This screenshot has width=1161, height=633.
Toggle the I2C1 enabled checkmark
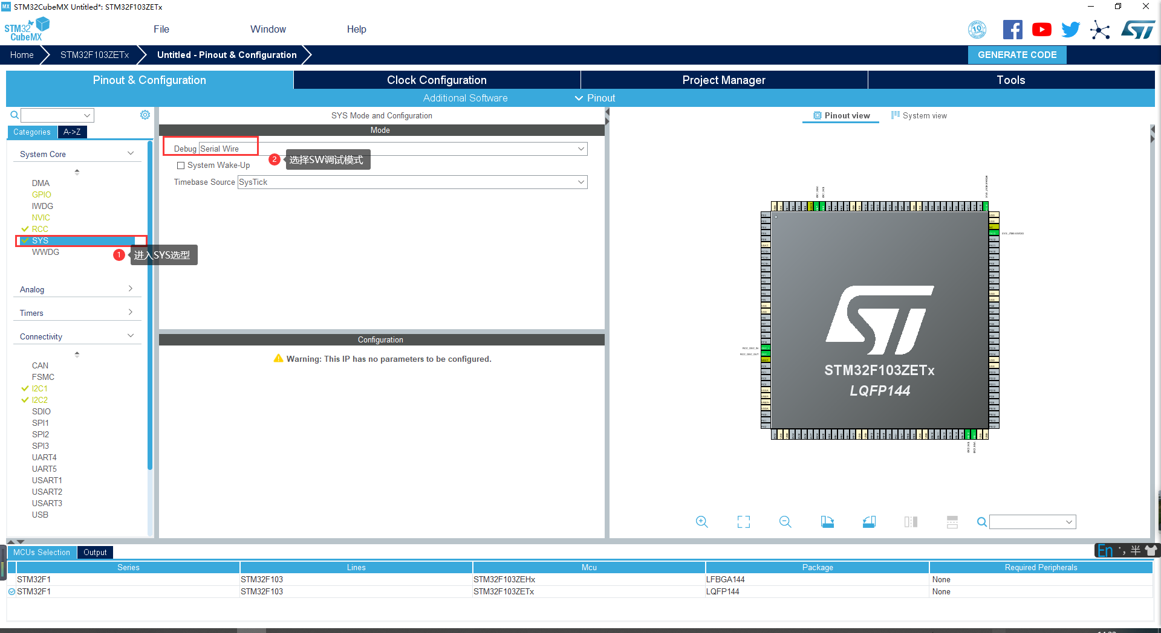(x=25, y=388)
